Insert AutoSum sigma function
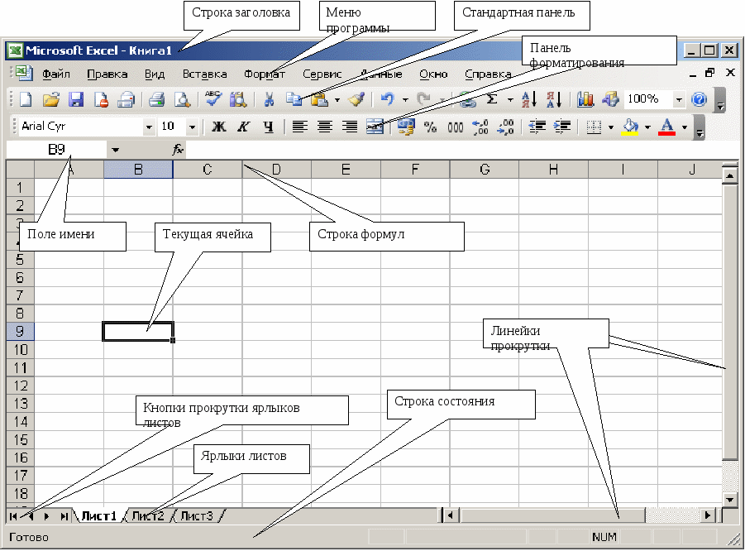The height and width of the screenshot is (551, 745). point(492,99)
